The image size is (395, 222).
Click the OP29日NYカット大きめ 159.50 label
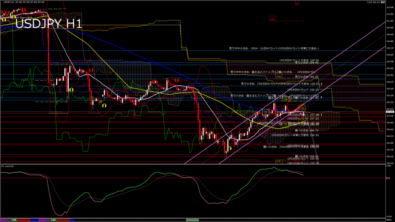point(299,61)
